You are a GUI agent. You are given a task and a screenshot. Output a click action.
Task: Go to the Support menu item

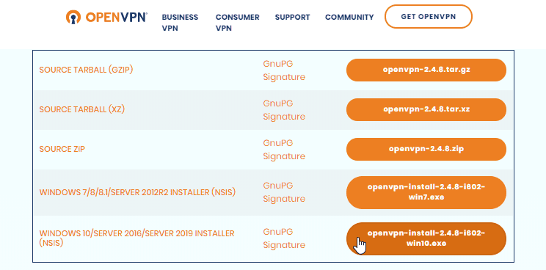click(293, 17)
